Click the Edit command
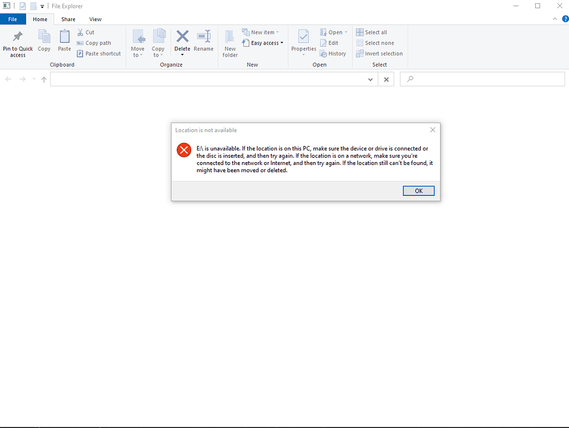The width and height of the screenshot is (569, 428). click(x=329, y=43)
